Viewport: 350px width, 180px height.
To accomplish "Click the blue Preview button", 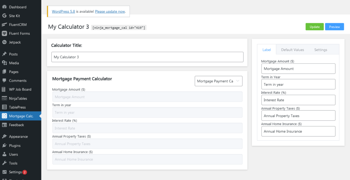I will tap(334, 27).
